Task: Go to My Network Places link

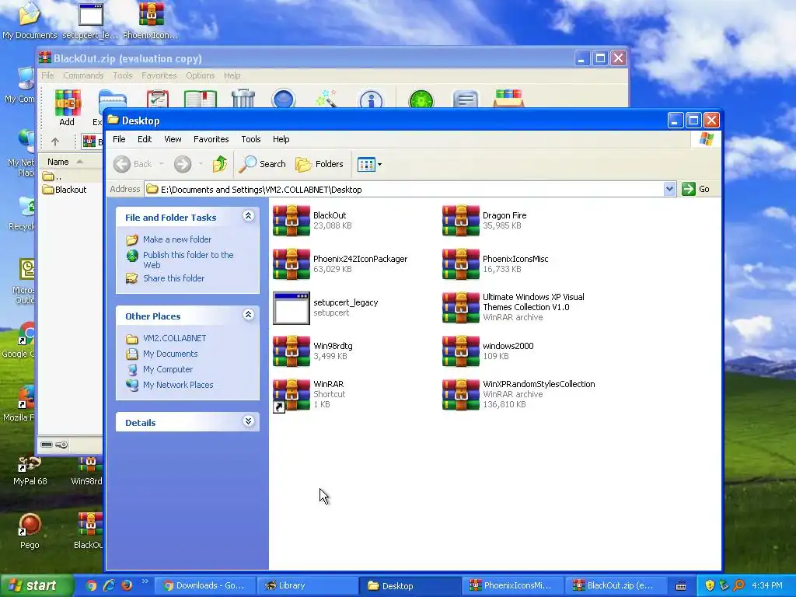Action: pyautogui.click(x=178, y=385)
